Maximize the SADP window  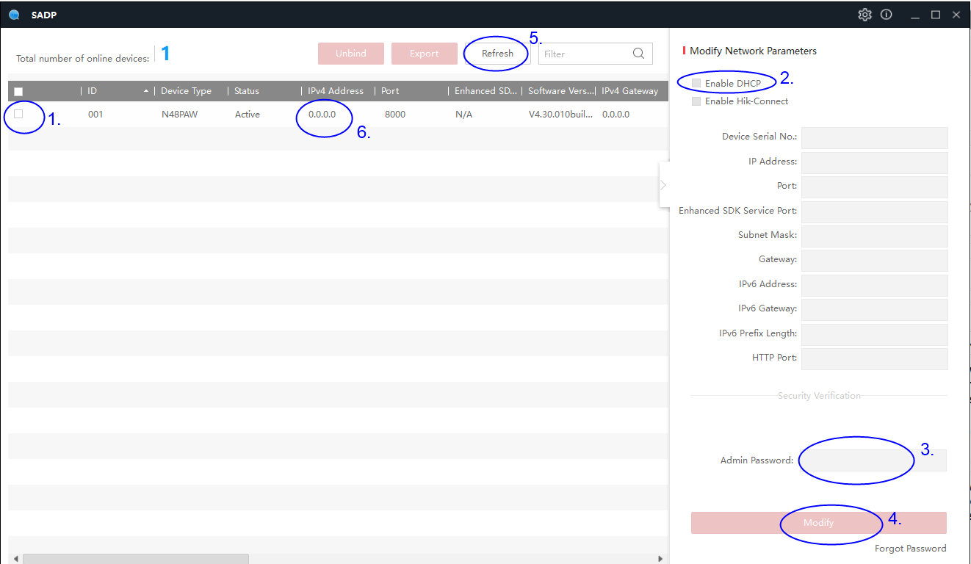[x=936, y=15]
